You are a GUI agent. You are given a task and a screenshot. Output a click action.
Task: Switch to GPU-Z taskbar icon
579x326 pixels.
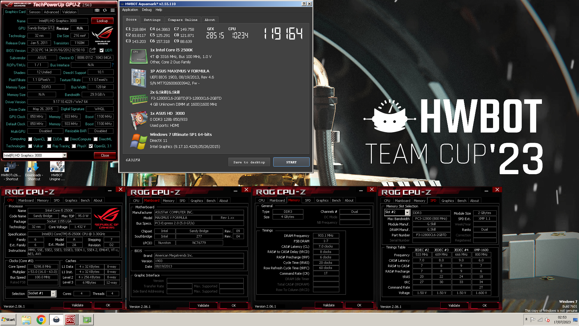[87, 320]
